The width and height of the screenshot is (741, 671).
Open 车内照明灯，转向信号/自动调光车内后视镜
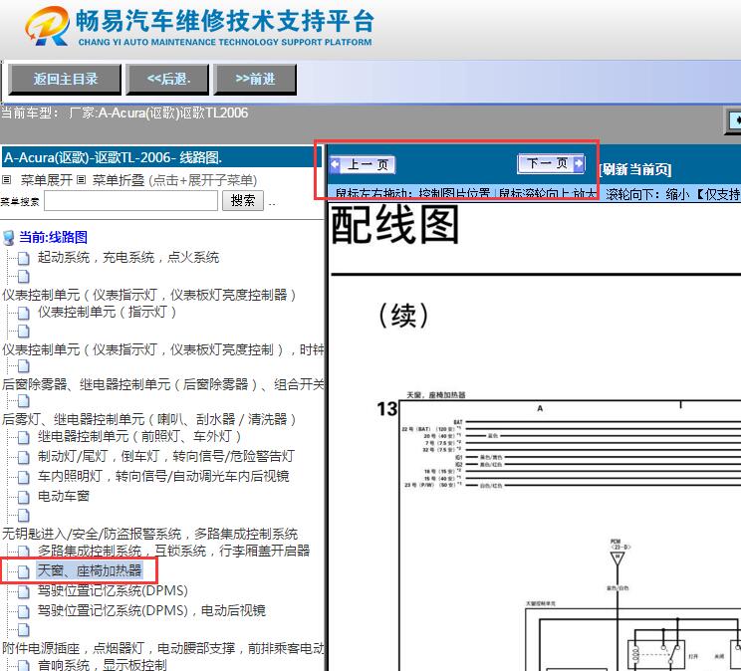click(163, 476)
